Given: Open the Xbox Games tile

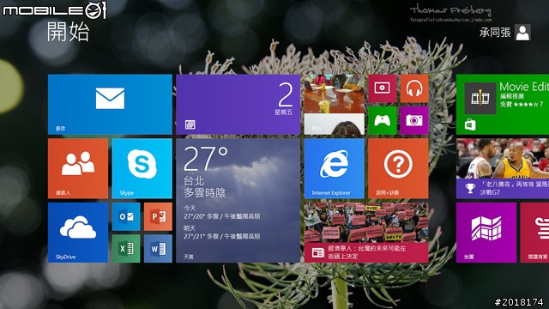Looking at the screenshot, I should tap(382, 120).
